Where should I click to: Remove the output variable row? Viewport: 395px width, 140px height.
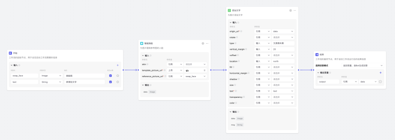(x=380, y=82)
